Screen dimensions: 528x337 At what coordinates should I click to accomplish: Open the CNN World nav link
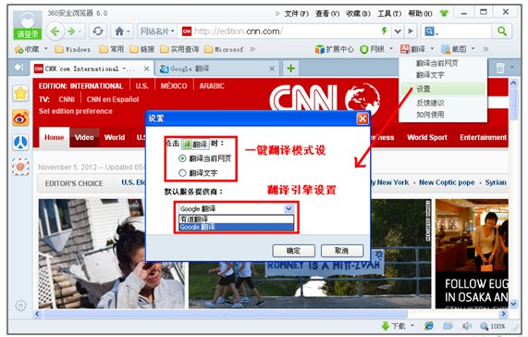(115, 138)
